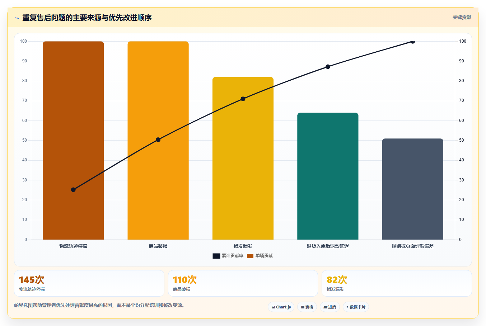Open the 110次 商品破损 data card

243,283
